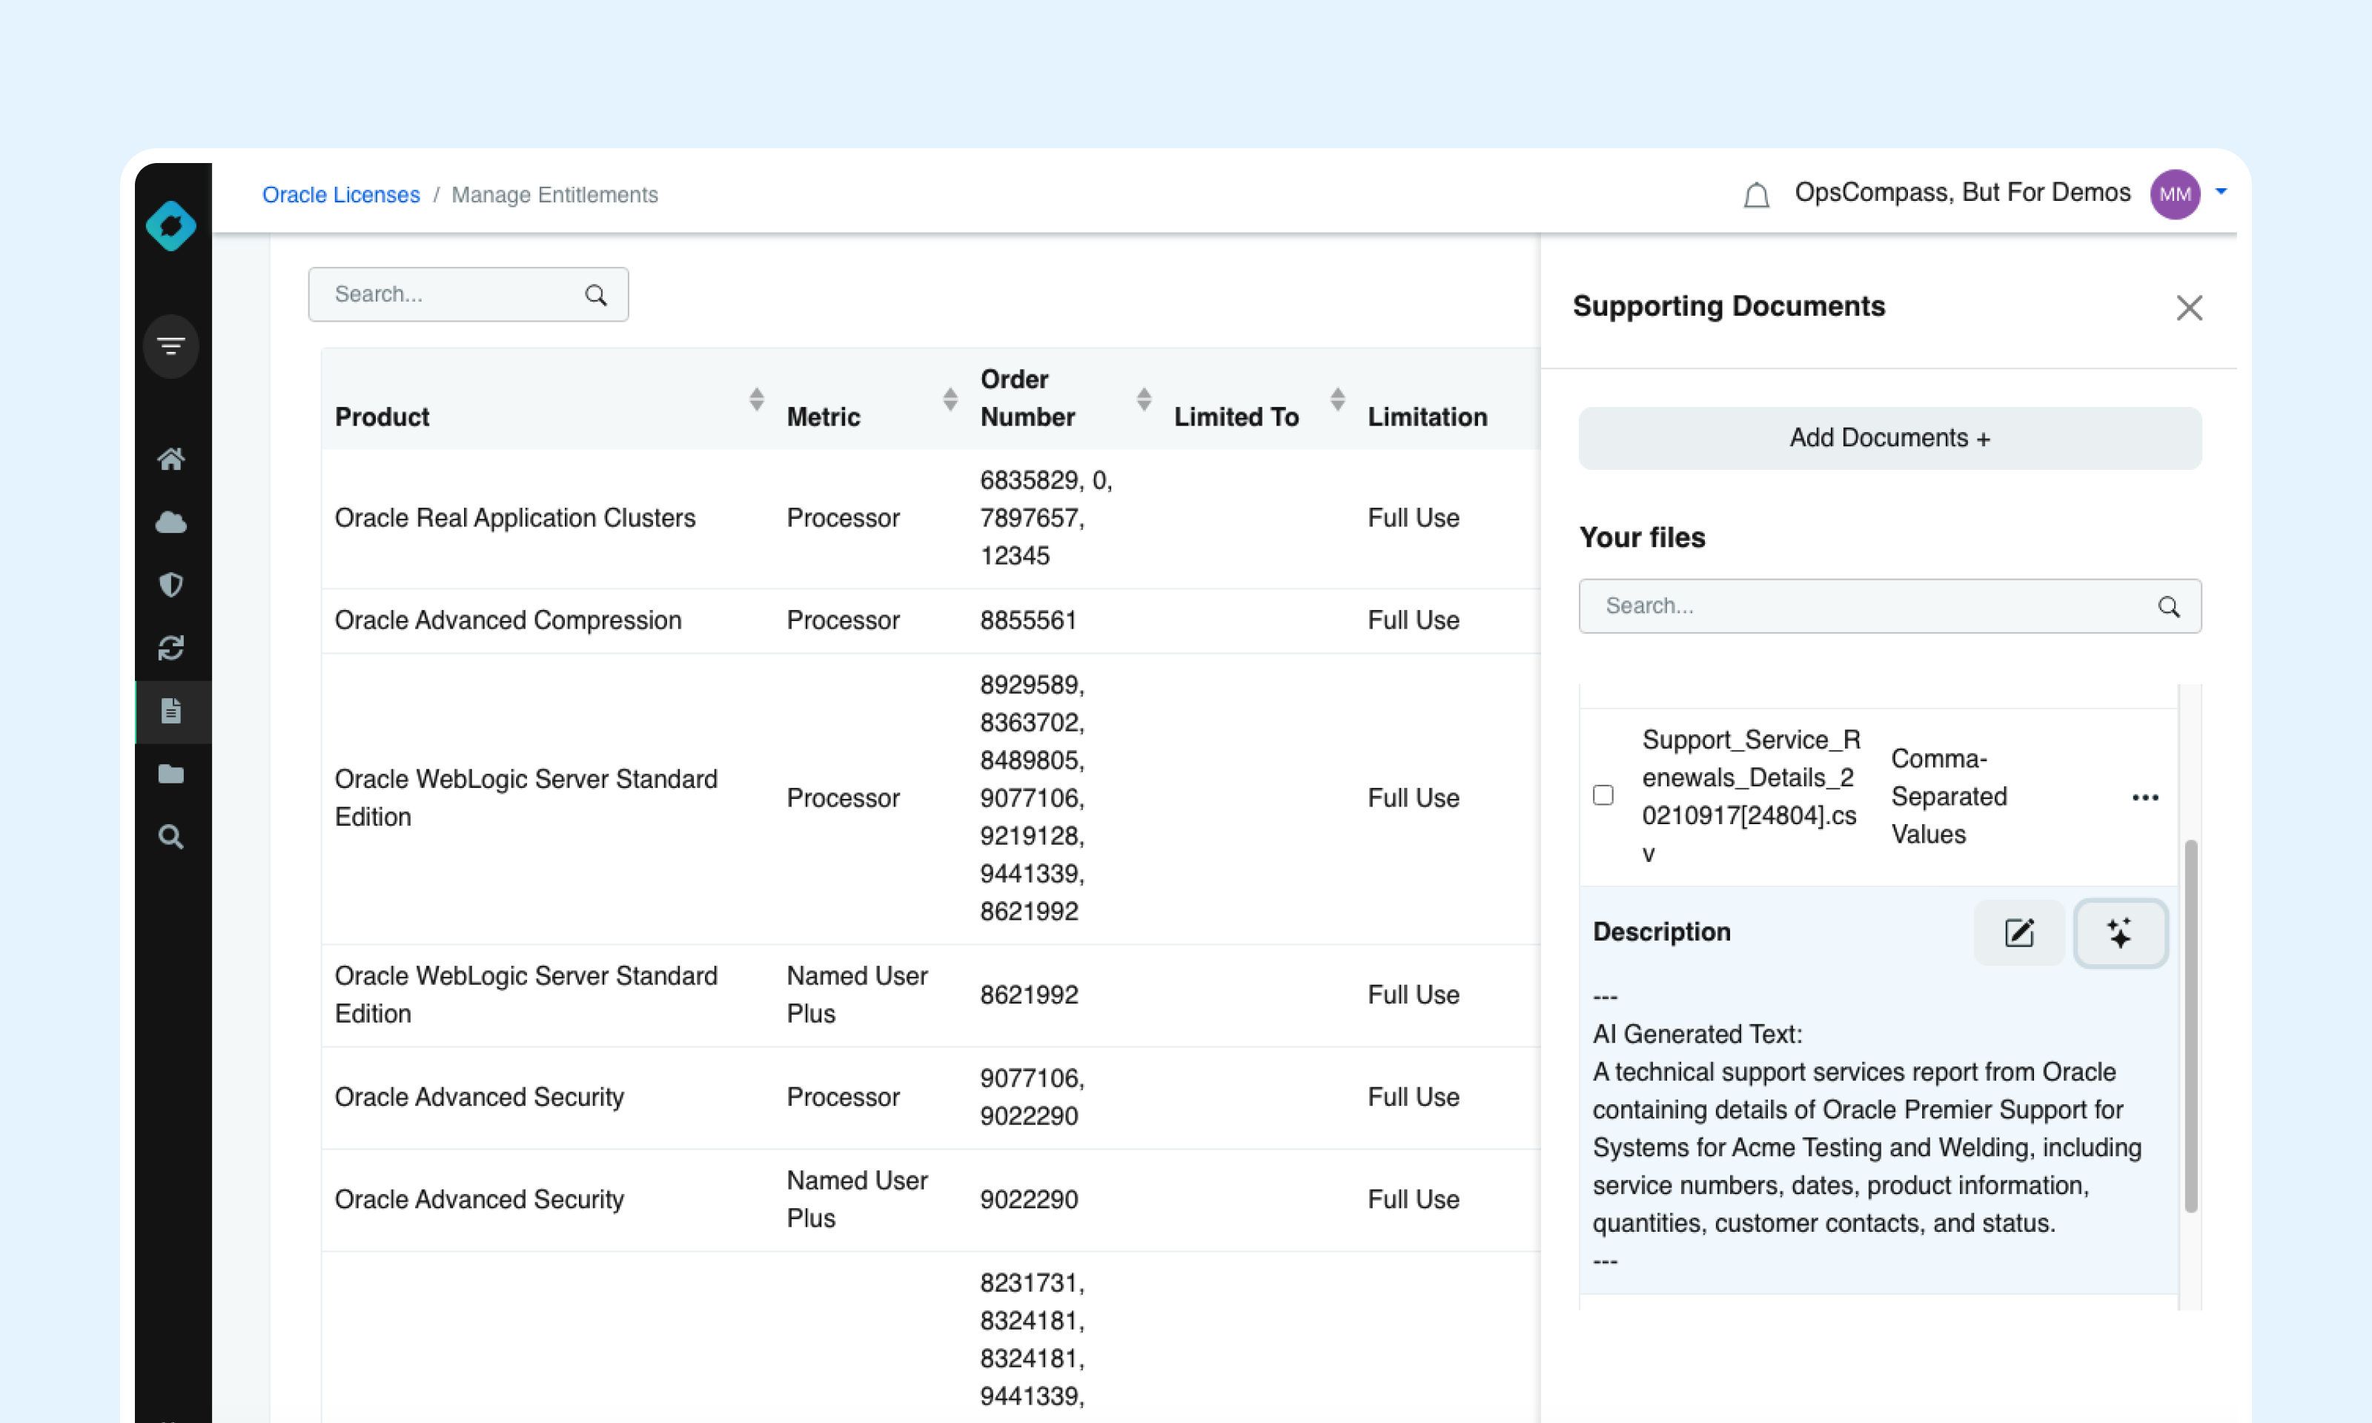The width and height of the screenshot is (2372, 1423).
Task: Select the Oracle Advanced Compression row
Action: click(x=930, y=620)
